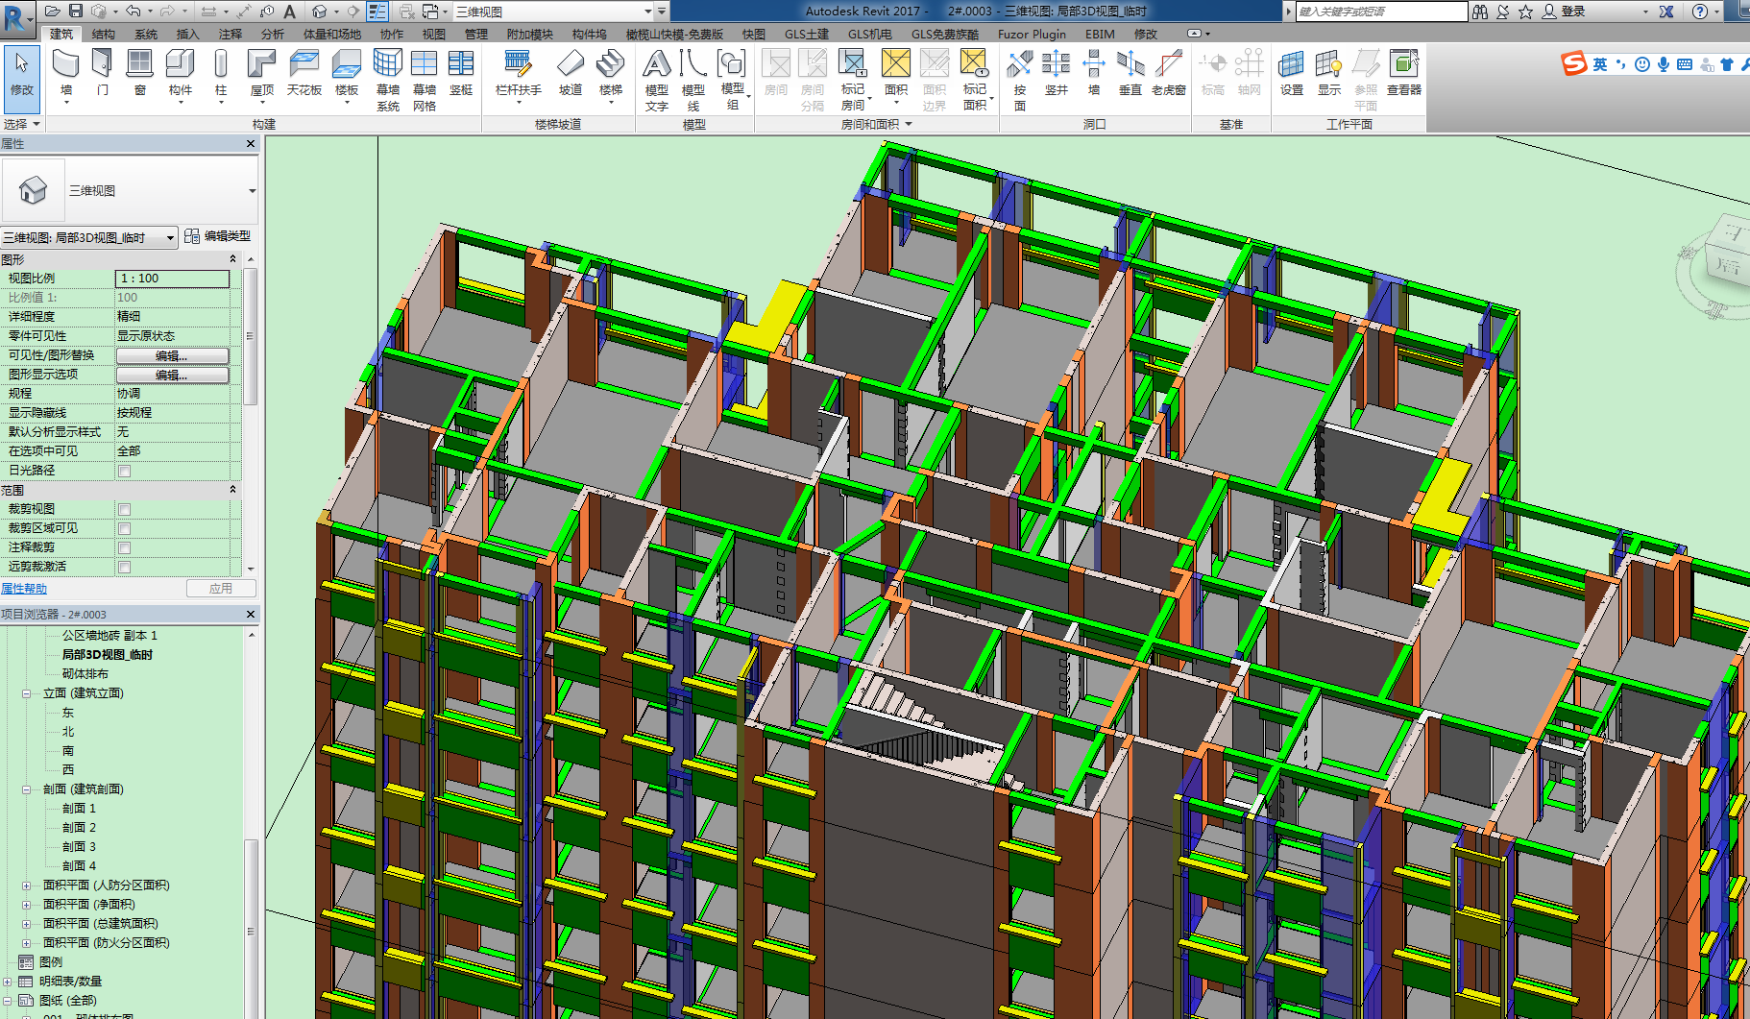Open the 注释 ribbon tab
The width and height of the screenshot is (1750, 1019).
(231, 34)
